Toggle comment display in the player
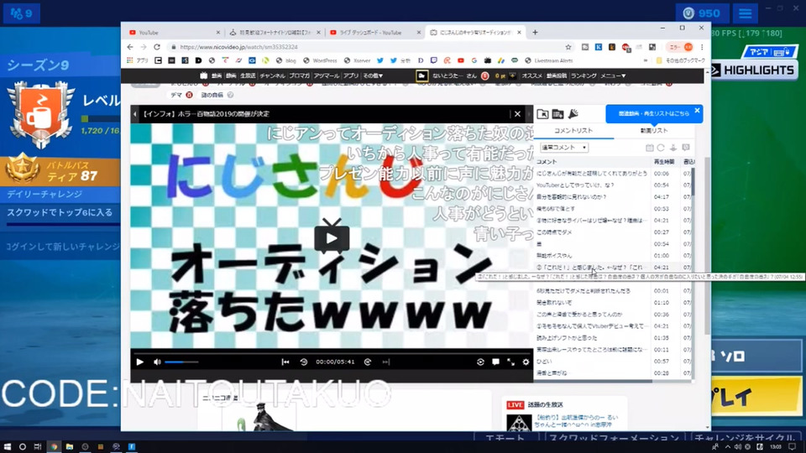Image resolution: width=806 pixels, height=453 pixels. pos(495,362)
